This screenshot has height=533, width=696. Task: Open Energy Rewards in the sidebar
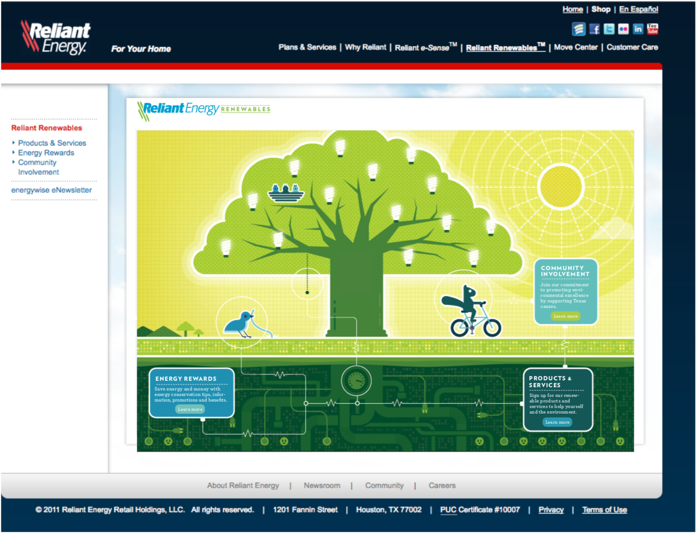(46, 153)
